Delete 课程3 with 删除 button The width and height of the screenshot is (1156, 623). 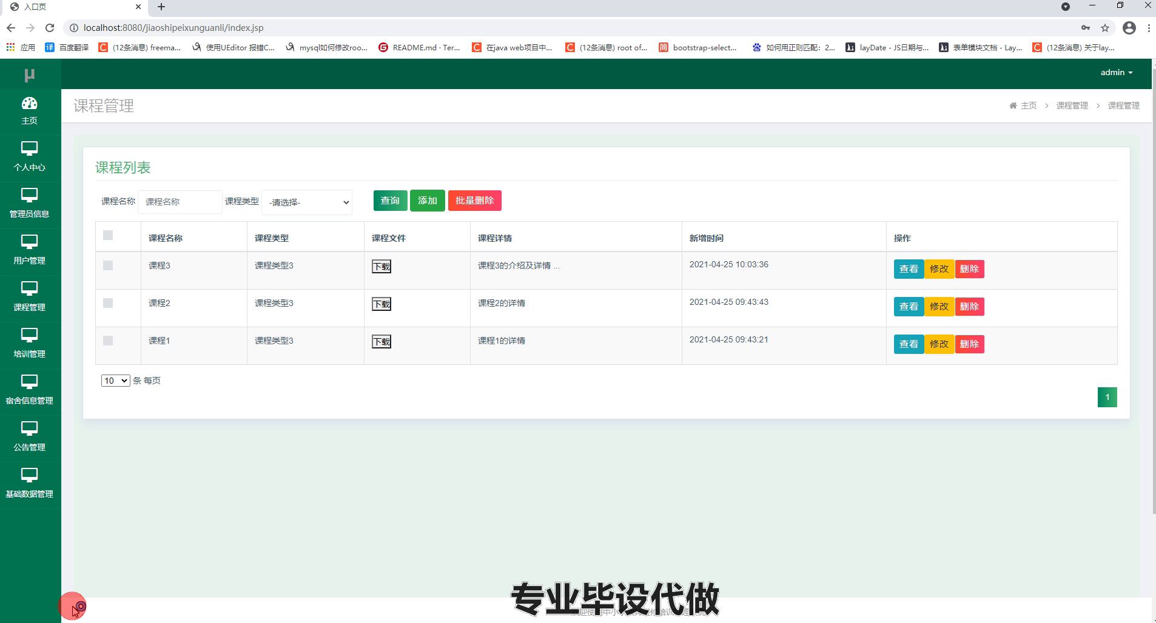969,269
